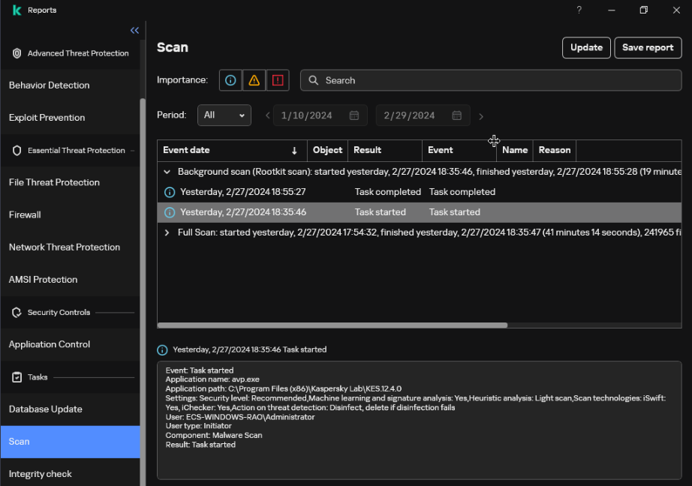Click the Security Controls heading
This screenshot has height=486, width=692.
[x=59, y=313]
